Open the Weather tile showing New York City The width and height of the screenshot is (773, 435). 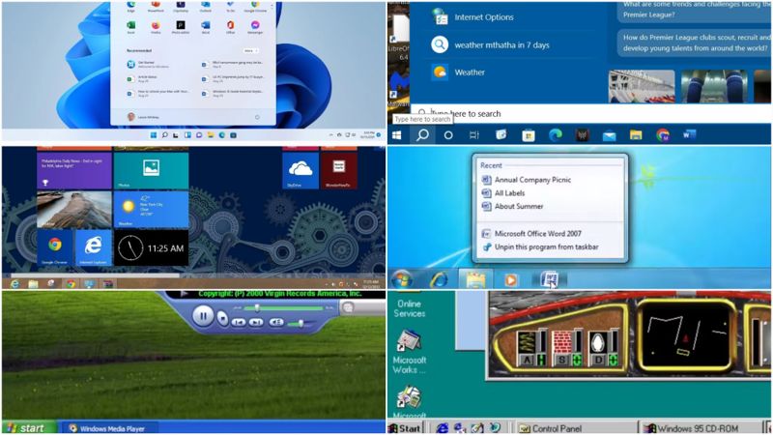[151, 209]
